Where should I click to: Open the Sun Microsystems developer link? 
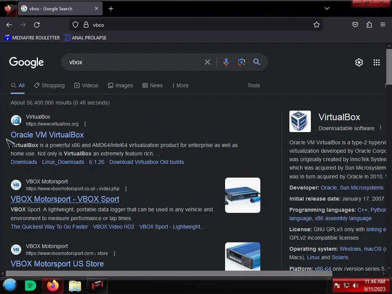tap(361, 188)
